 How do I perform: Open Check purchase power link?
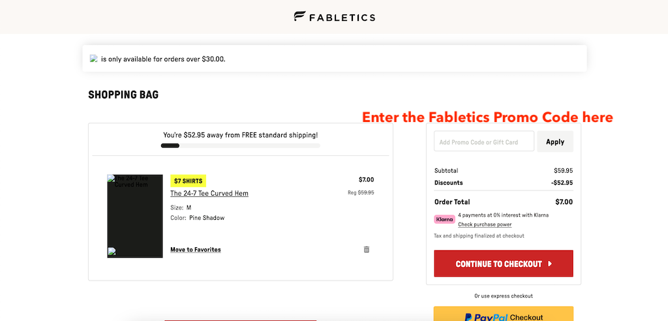(x=485, y=224)
